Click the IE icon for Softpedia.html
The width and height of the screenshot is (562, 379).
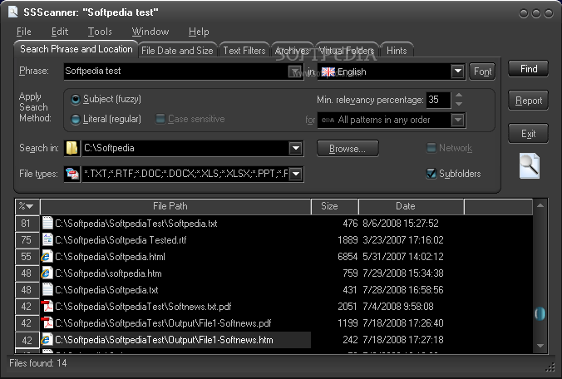pos(47,257)
